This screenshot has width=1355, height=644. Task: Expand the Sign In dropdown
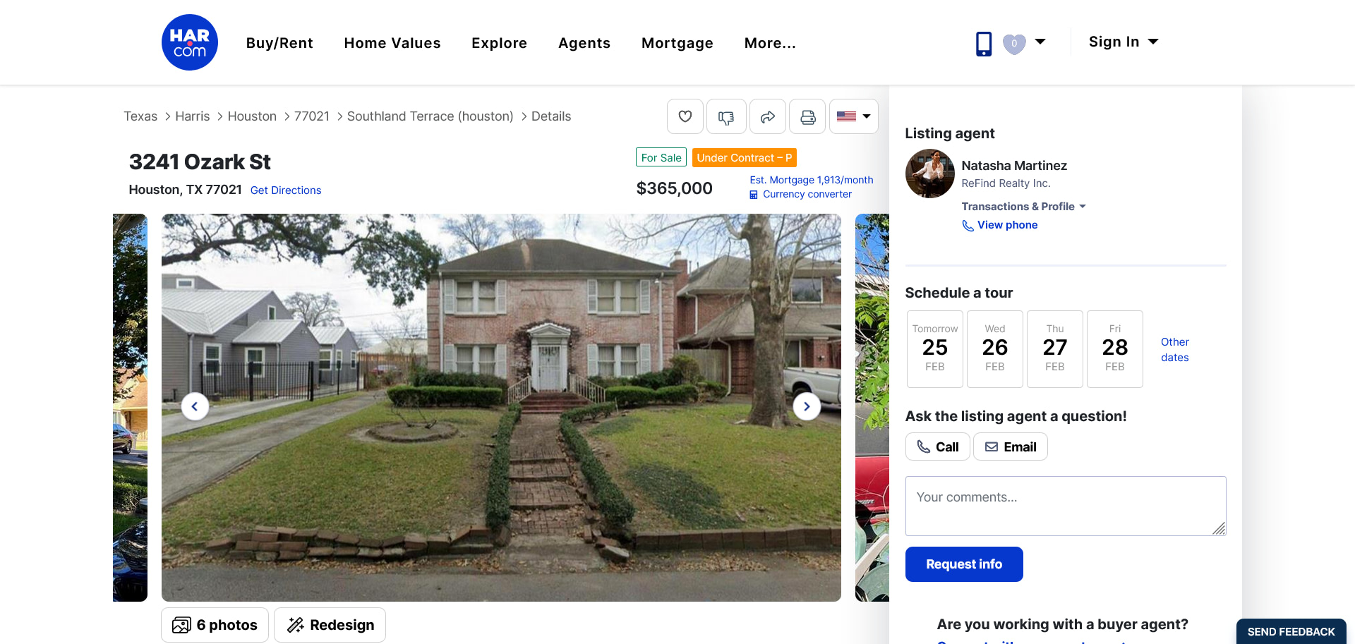[1124, 42]
